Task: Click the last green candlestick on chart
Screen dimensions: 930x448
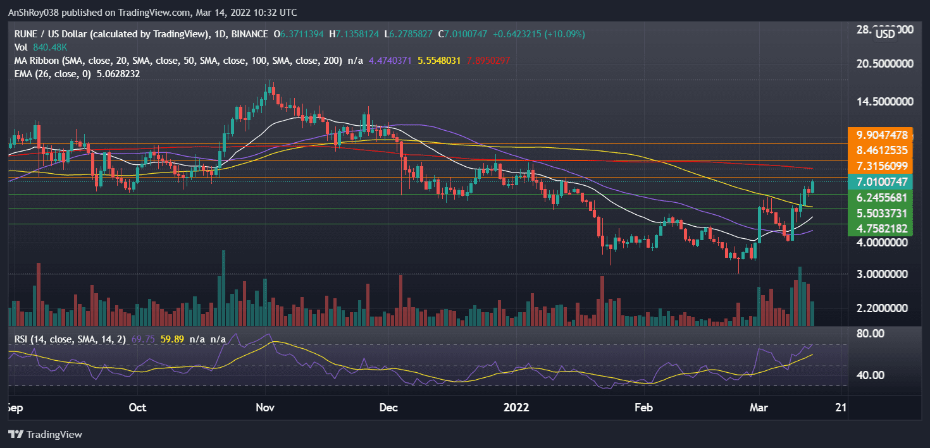Action: [x=812, y=187]
